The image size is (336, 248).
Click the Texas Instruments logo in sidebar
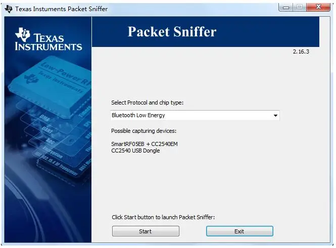tap(49, 39)
